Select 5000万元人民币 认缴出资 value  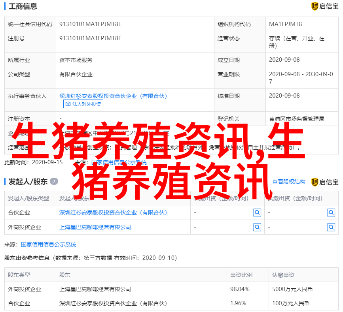[292, 289]
